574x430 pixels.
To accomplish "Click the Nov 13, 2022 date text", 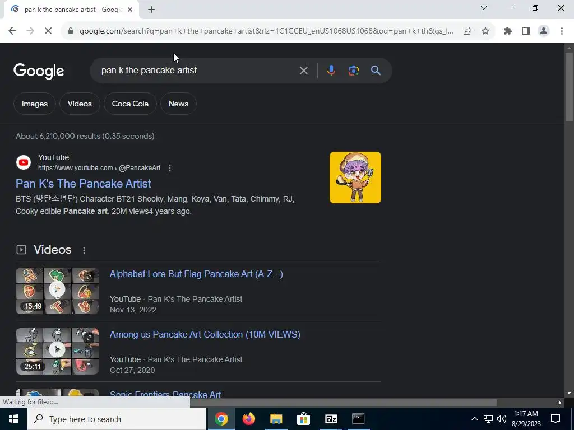I will (133, 310).
